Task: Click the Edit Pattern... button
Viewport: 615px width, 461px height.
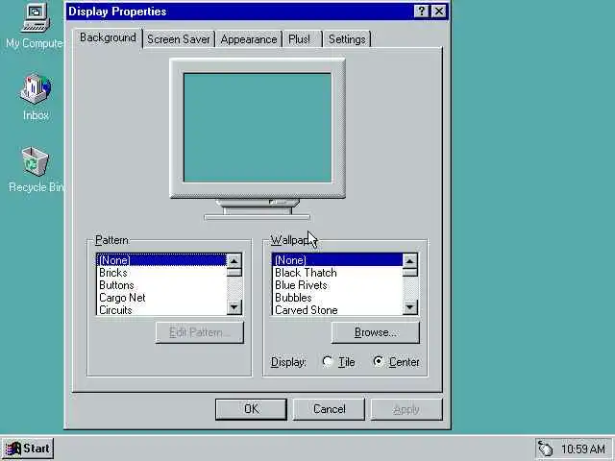Action: [x=200, y=332]
